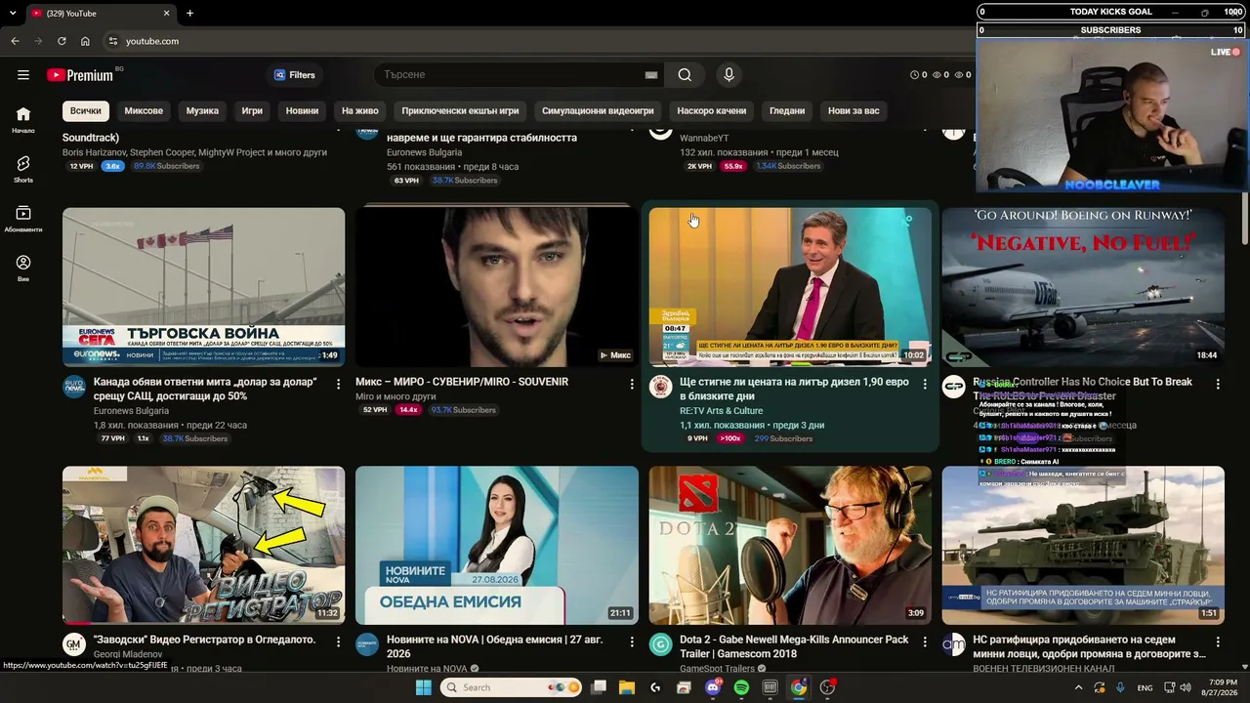1250x703 pixels.
Task: Select the Приключенски екшън игри chip
Action: (460, 110)
